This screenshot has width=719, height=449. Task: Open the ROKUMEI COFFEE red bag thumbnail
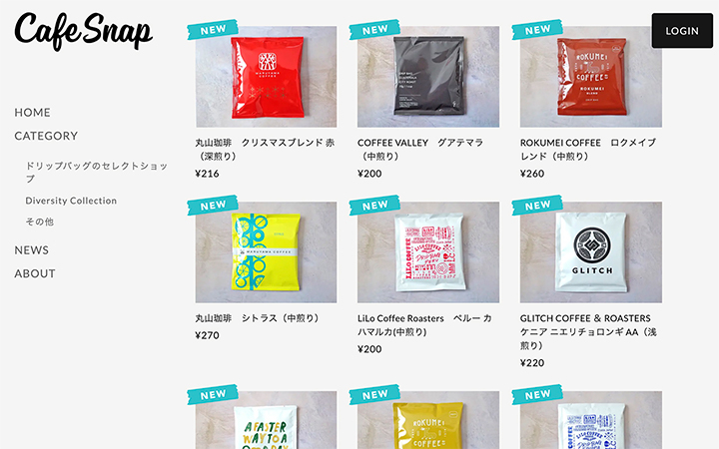pyautogui.click(x=590, y=77)
